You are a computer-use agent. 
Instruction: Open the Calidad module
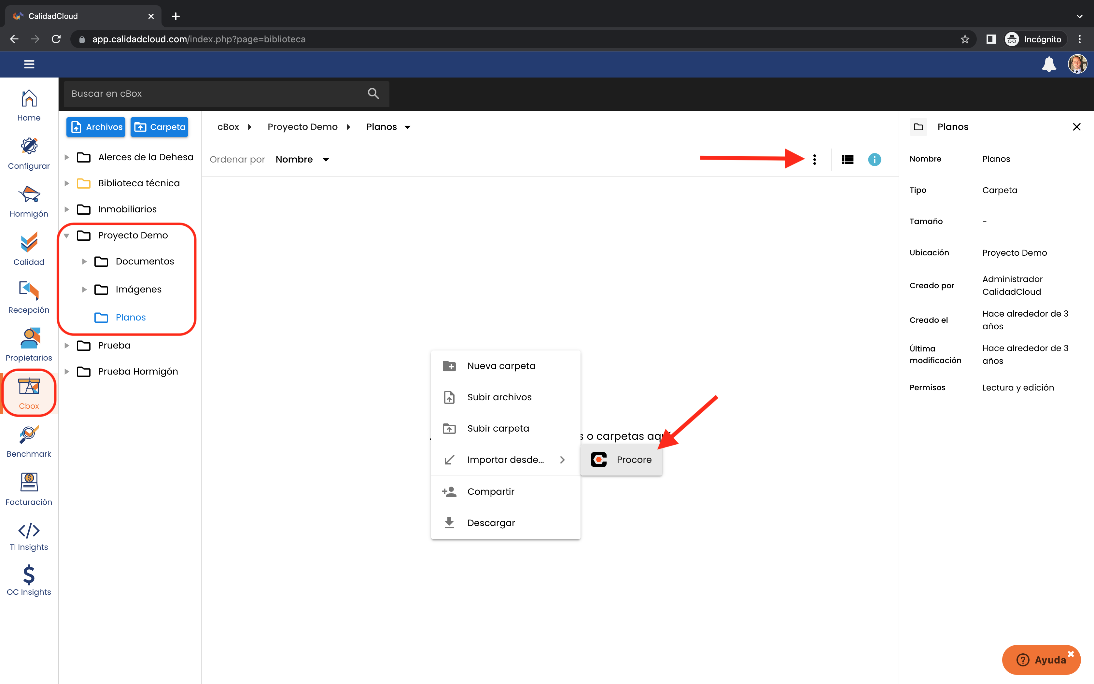(x=29, y=249)
